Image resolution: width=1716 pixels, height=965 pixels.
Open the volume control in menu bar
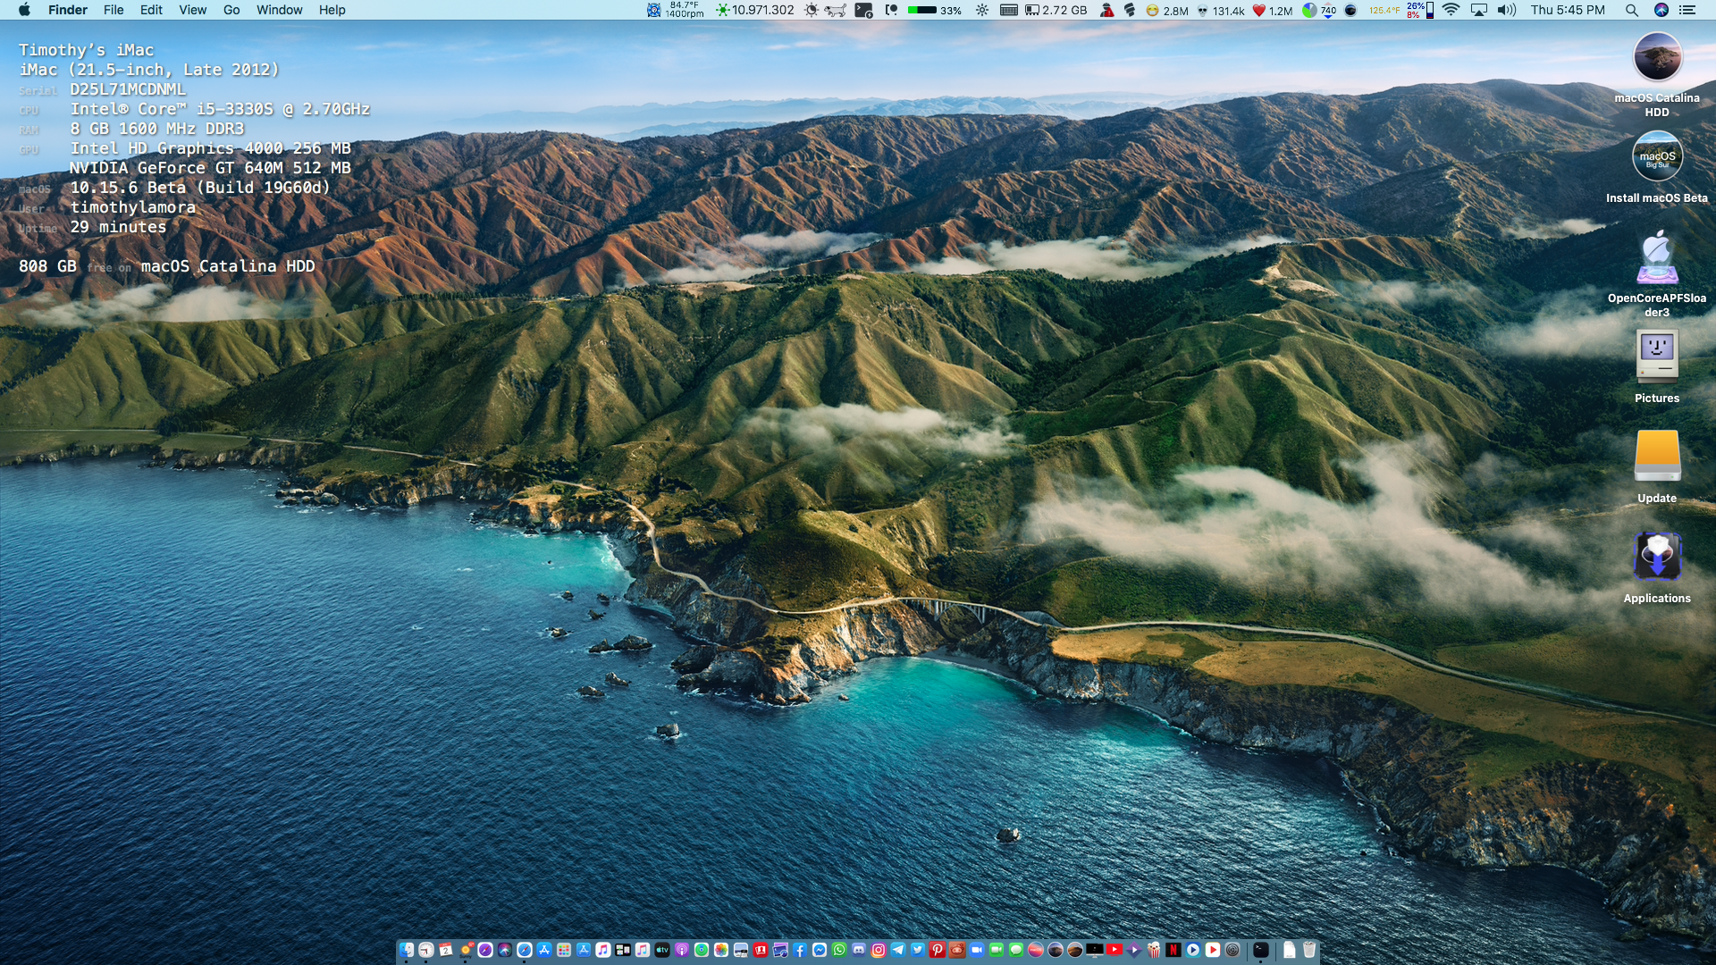[1507, 10]
